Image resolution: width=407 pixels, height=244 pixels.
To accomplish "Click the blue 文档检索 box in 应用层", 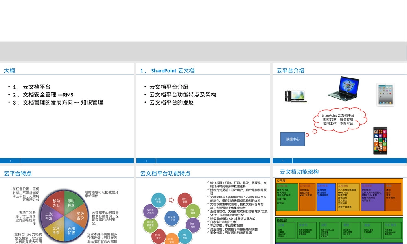I will click(326, 197).
